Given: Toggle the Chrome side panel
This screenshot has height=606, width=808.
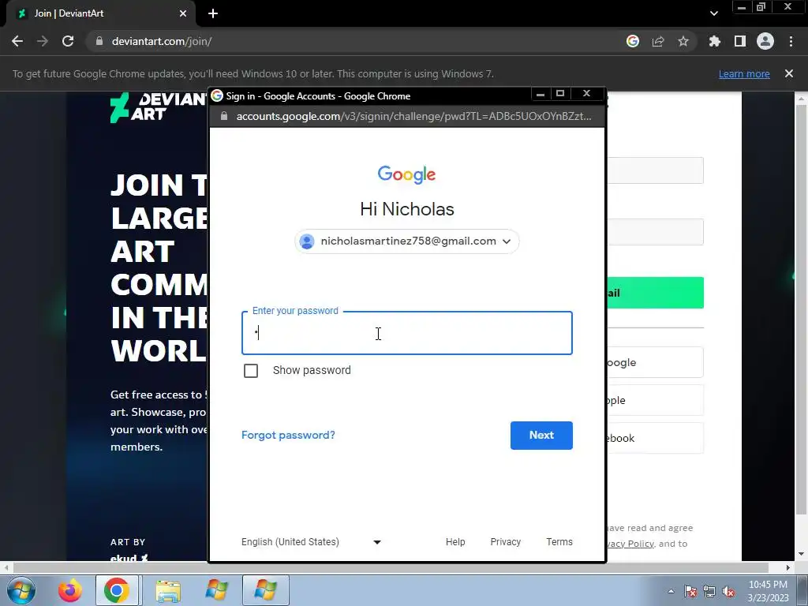Looking at the screenshot, I should (x=740, y=41).
